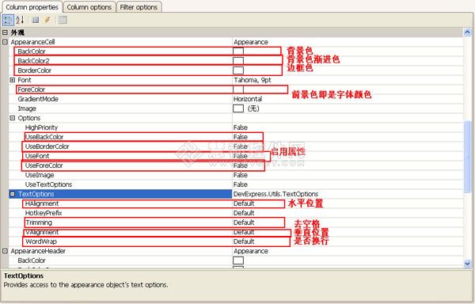The height and width of the screenshot is (304, 475).
Task: Select the UseFont property
Action: pos(37,156)
